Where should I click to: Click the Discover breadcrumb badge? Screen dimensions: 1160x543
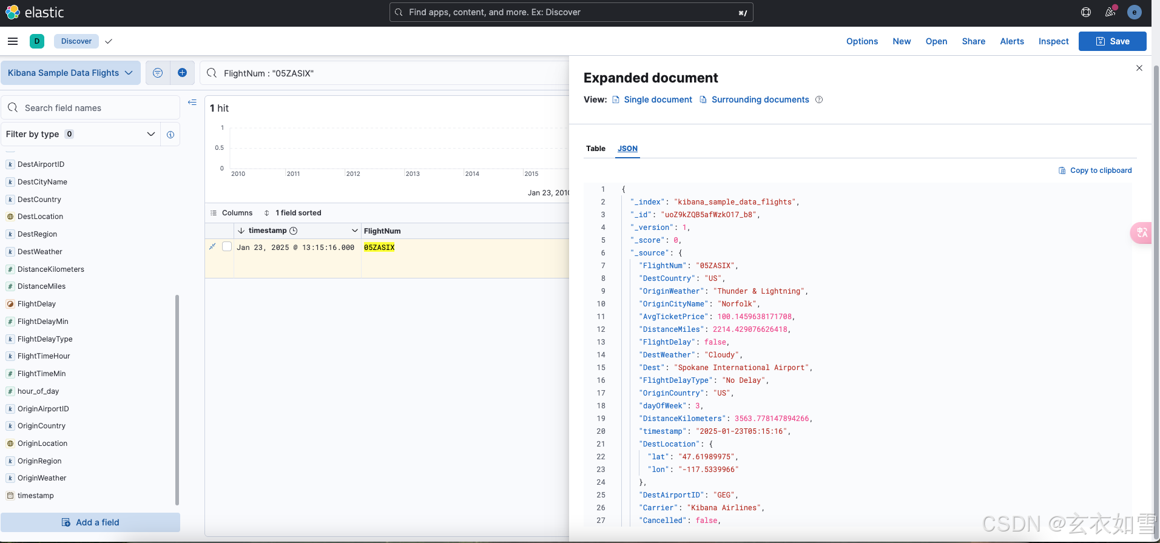point(76,41)
